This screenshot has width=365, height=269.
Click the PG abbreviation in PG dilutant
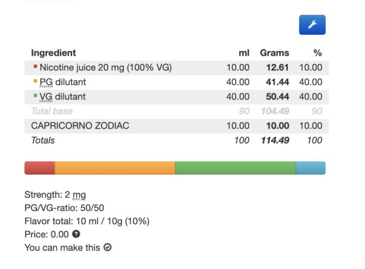[46, 82]
